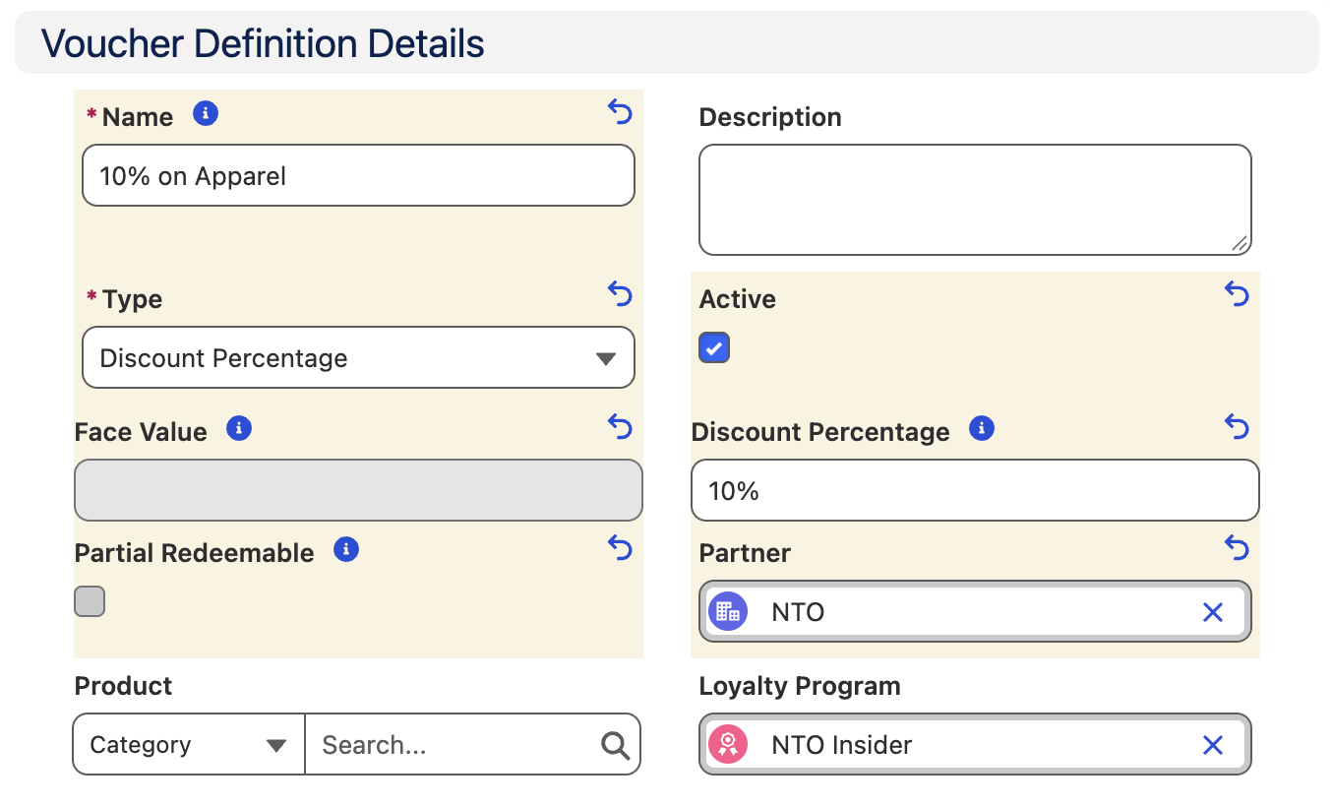Viewport: 1332px width, 807px height.
Task: Undo changes to the Face Value field
Action: 620,426
